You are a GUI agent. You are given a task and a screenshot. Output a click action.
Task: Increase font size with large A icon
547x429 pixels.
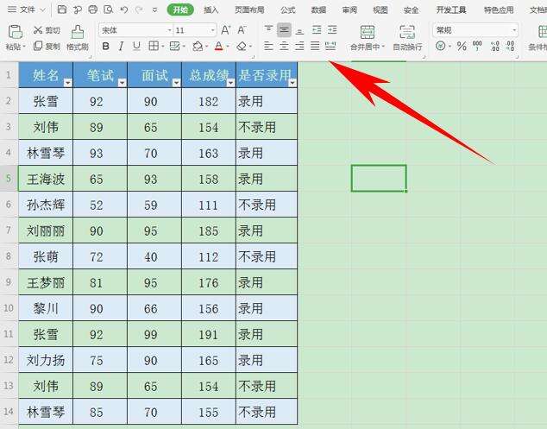point(226,30)
